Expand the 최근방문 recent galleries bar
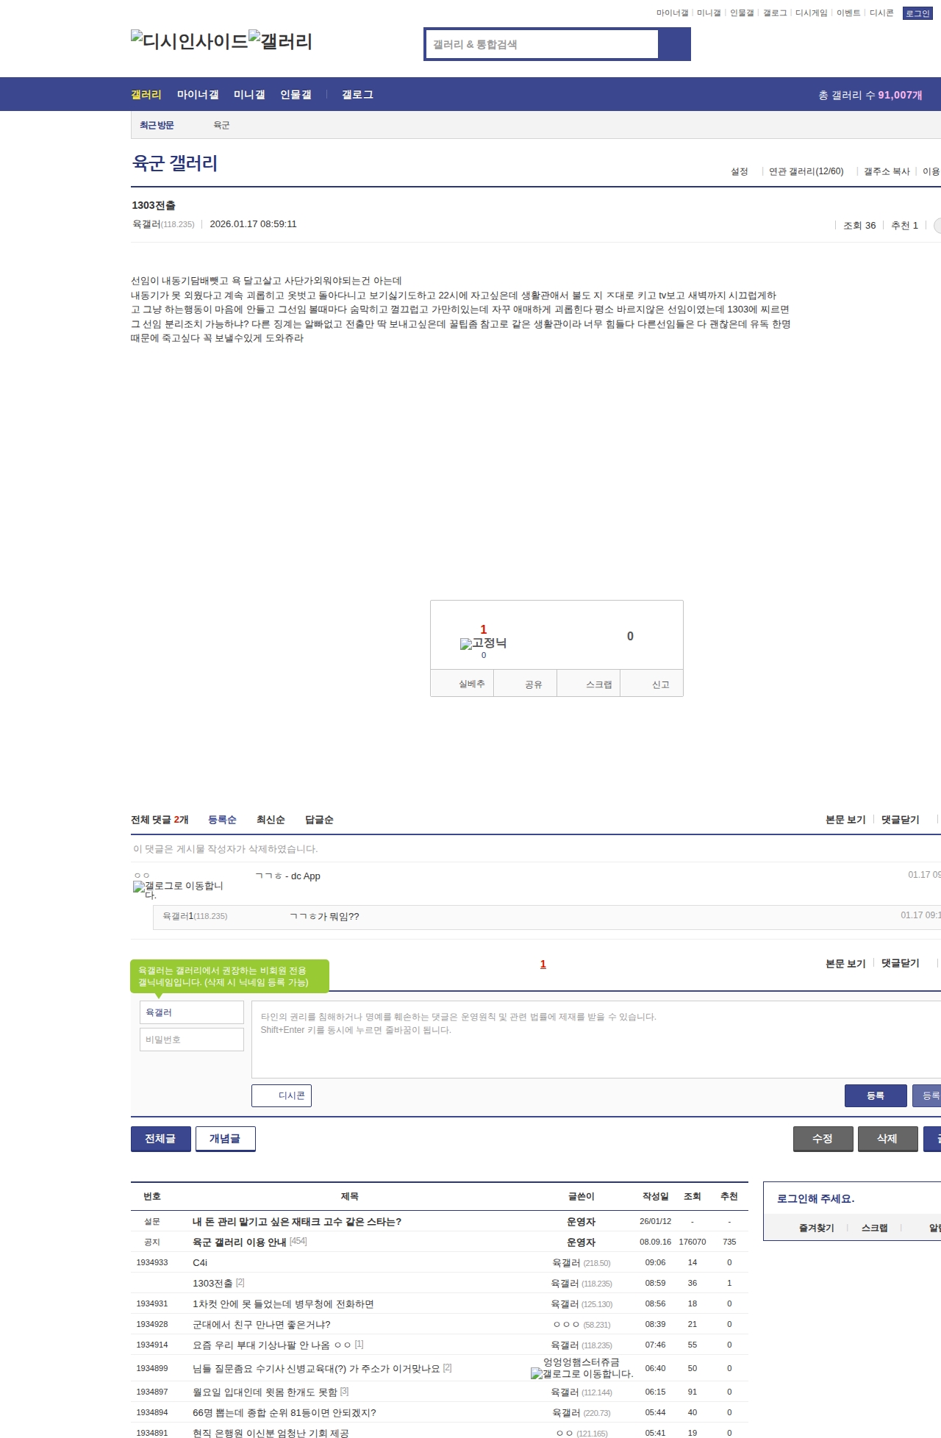 (157, 125)
